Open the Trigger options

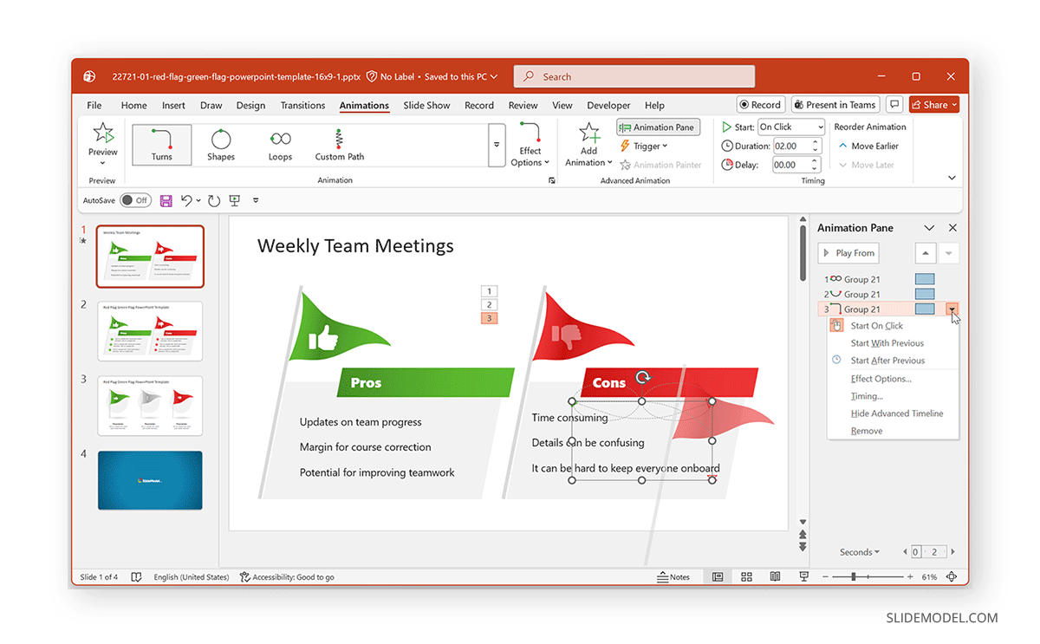point(647,146)
